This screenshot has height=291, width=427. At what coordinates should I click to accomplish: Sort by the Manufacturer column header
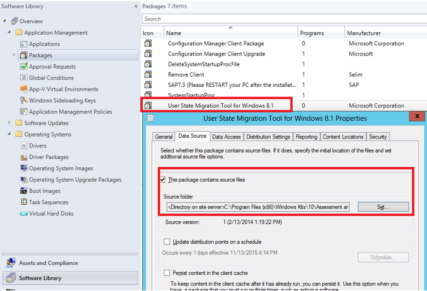pos(386,33)
